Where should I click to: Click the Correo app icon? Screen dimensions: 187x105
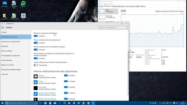coord(36,82)
